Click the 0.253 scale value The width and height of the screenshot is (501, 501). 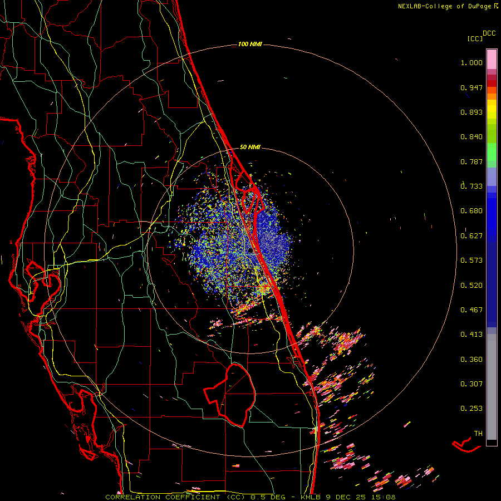click(471, 409)
